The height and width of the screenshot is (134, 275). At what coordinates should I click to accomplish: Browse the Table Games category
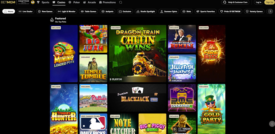click(88, 11)
